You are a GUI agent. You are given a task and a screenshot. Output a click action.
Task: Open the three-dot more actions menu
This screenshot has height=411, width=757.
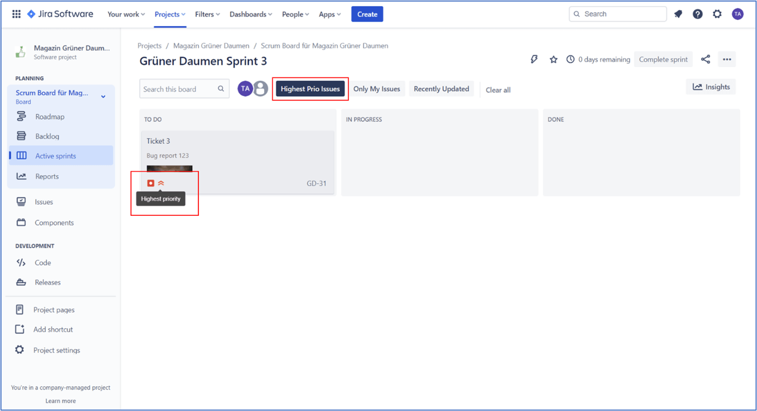727,60
